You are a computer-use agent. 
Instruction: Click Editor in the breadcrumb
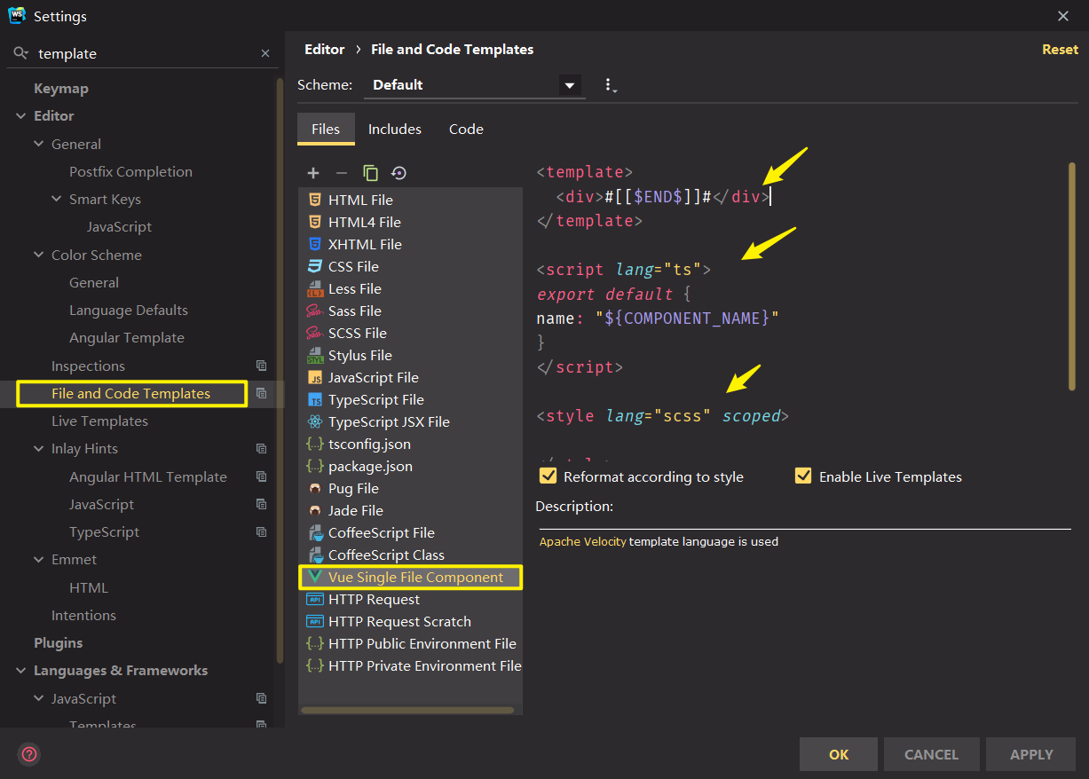324,50
